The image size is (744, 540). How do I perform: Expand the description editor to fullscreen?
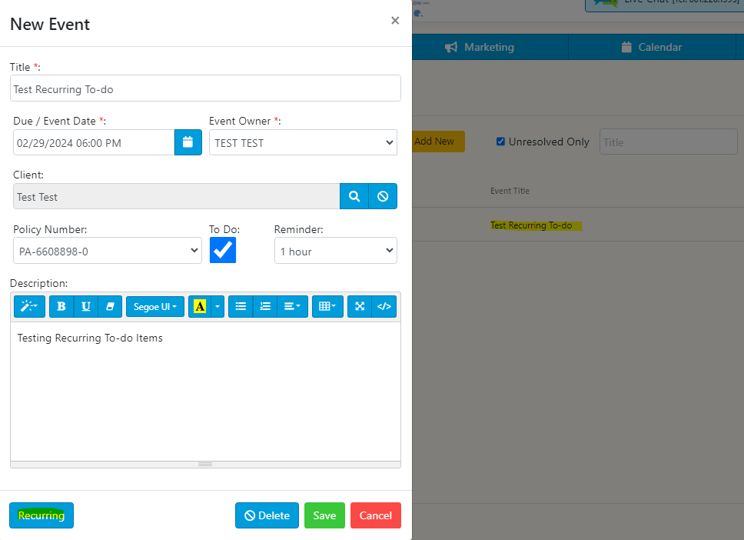359,306
